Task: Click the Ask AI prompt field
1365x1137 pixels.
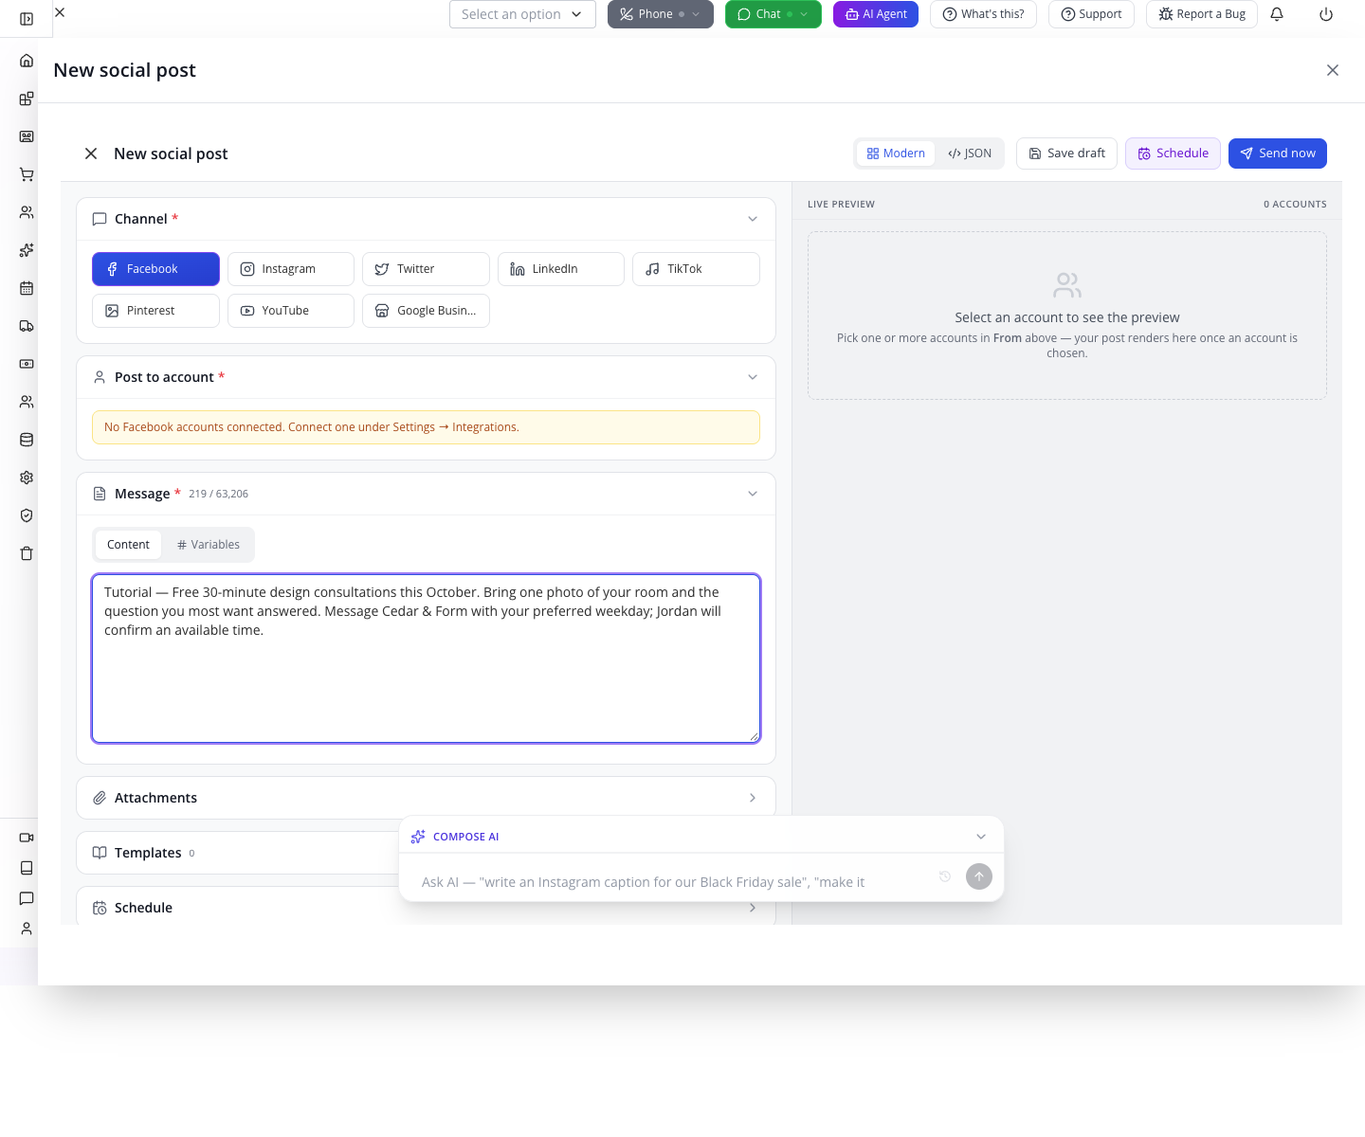Action: click(673, 882)
